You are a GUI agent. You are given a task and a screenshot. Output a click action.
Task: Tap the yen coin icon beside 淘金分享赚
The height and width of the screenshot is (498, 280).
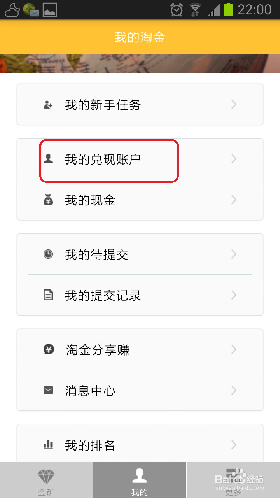pyautogui.click(x=49, y=350)
